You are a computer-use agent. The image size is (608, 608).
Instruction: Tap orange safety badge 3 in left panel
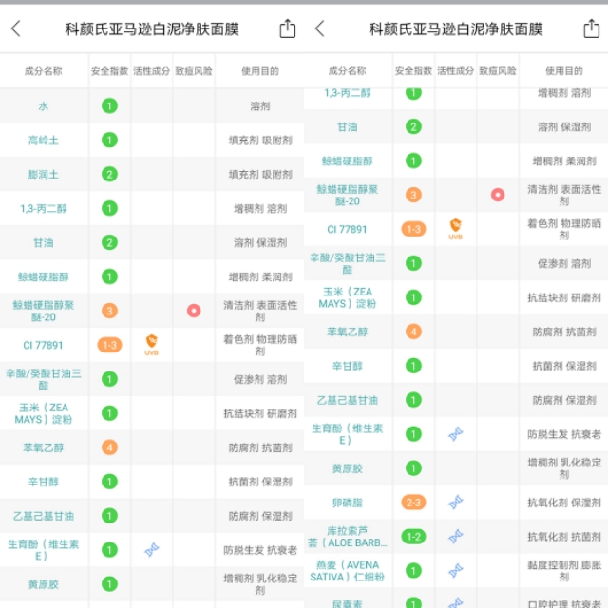pos(109,311)
